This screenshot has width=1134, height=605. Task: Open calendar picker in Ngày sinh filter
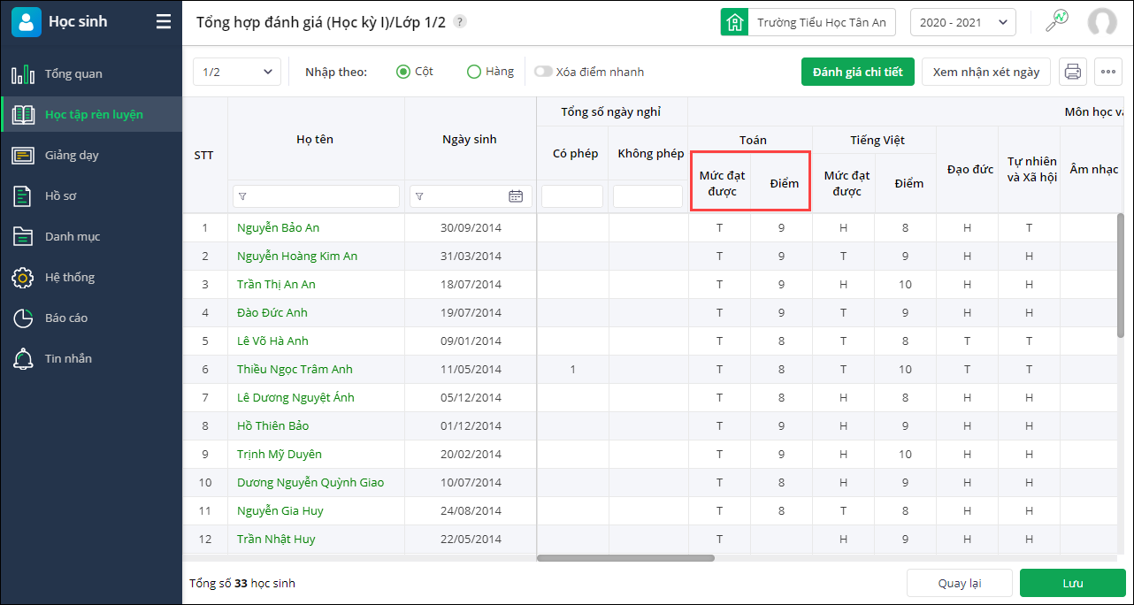[516, 196]
